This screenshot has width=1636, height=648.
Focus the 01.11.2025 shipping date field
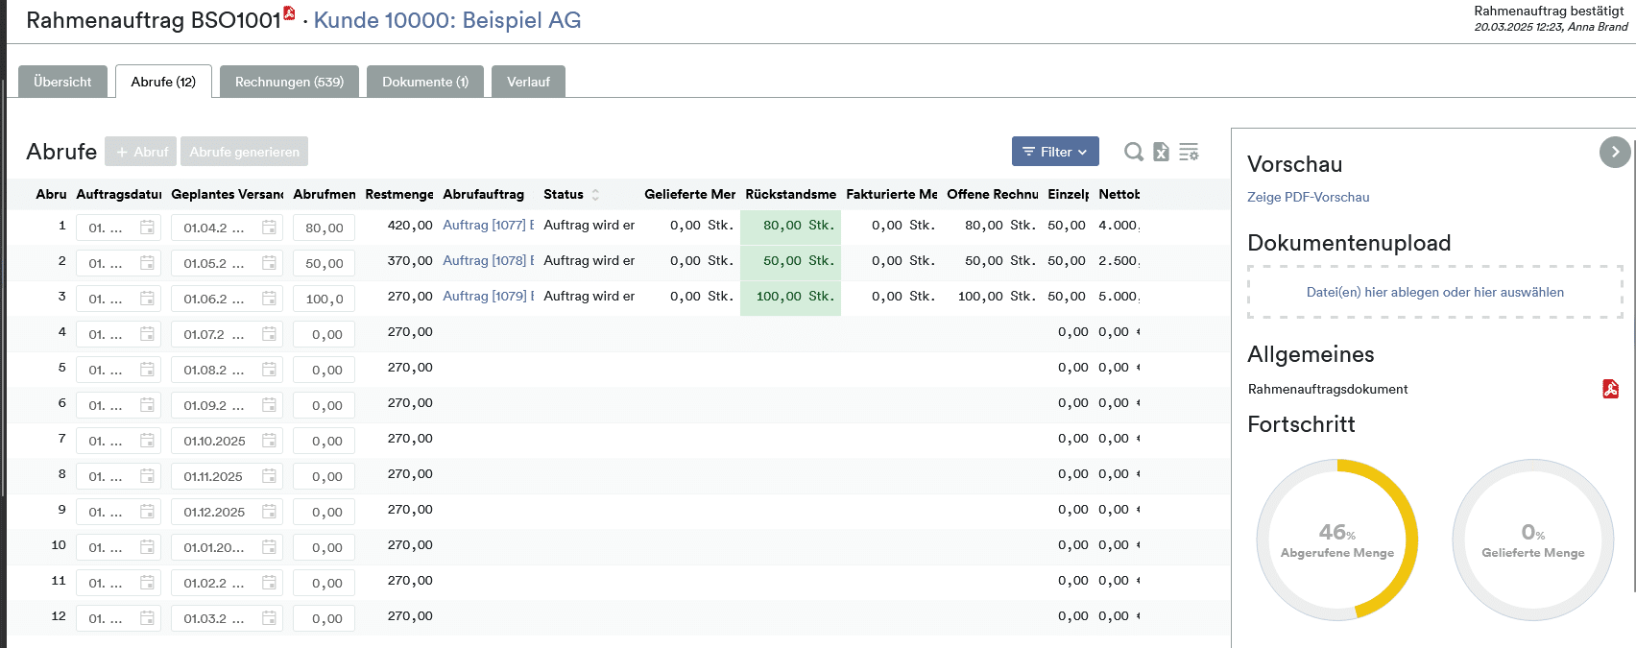(x=227, y=476)
